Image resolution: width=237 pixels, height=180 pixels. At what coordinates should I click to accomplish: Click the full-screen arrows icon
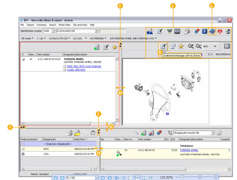tap(177, 31)
